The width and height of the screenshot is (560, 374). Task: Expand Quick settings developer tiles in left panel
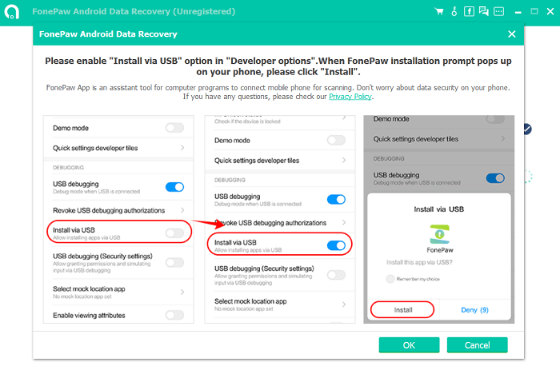click(x=118, y=148)
